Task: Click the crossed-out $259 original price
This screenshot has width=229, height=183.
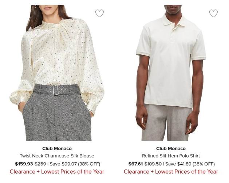Action: pos(40,164)
